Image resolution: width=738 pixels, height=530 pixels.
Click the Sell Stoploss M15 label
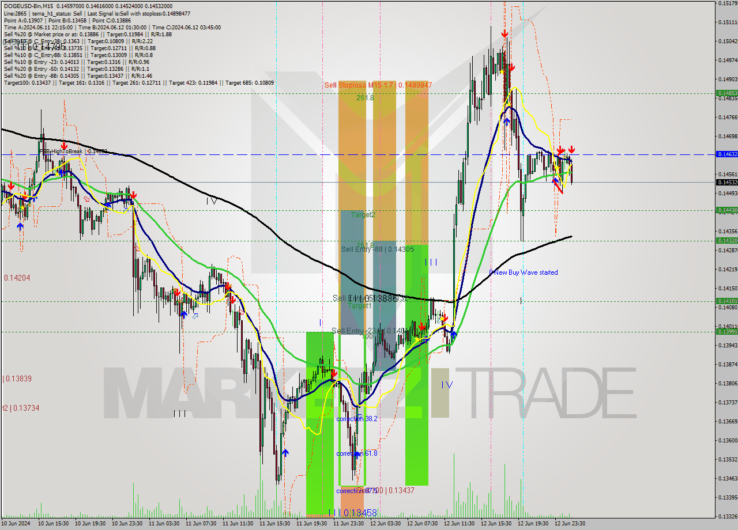click(378, 85)
